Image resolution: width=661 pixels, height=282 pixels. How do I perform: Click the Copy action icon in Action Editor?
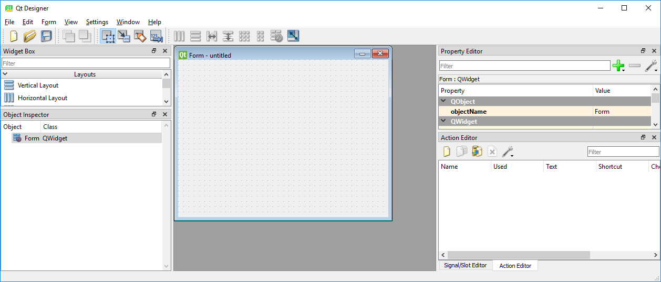462,151
